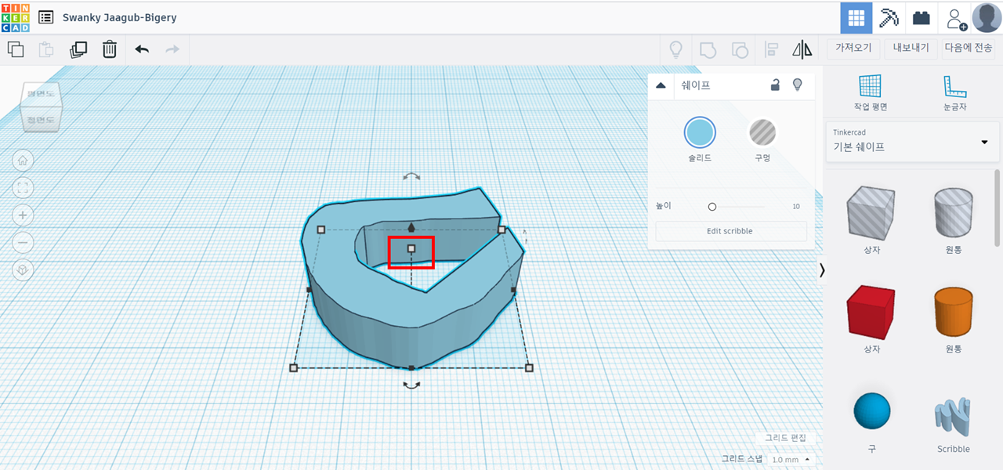Collapse the 쉐이프 shape panel
Image resolution: width=1003 pixels, height=470 pixels.
pos(661,85)
